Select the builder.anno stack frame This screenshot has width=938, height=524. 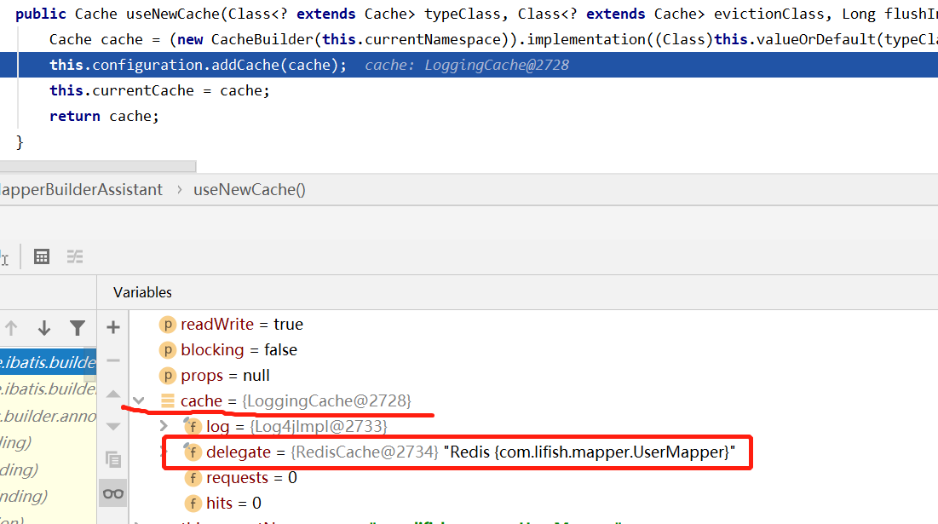(48, 416)
